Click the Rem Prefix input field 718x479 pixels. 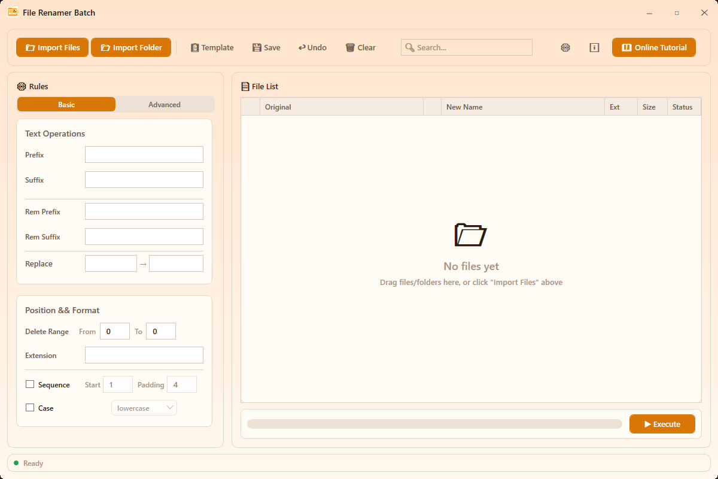pos(144,211)
